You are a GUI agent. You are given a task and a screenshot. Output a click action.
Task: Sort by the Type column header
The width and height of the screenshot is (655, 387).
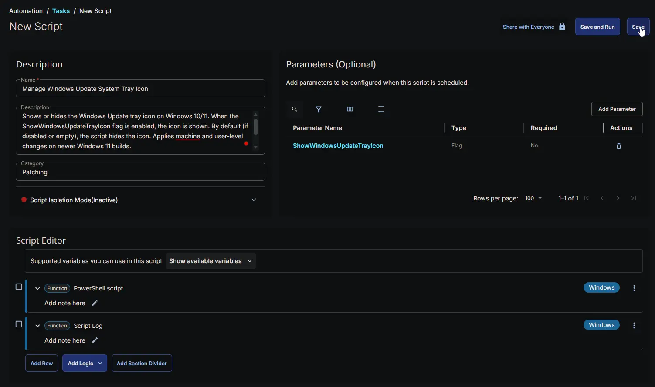(x=459, y=128)
